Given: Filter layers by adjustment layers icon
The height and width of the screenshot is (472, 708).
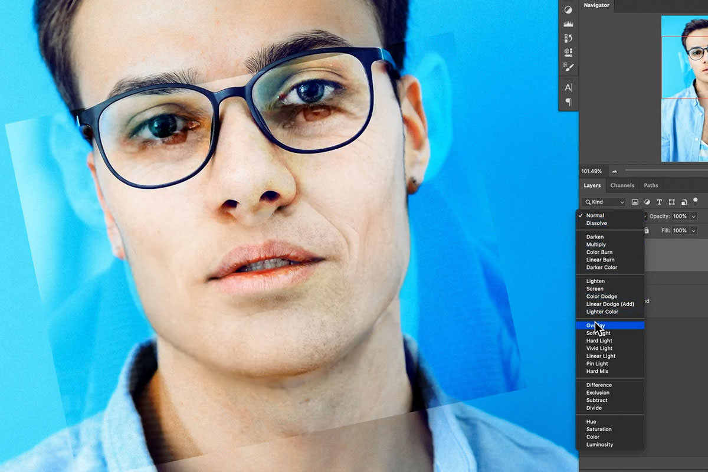Looking at the screenshot, I should click(x=647, y=202).
